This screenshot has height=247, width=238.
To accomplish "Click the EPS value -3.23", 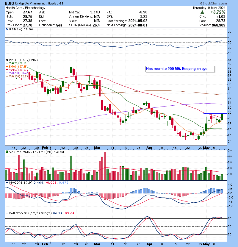I will (x=143, y=17).
